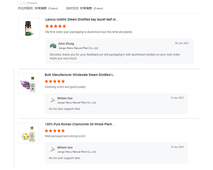Click the star rating under the bay laurel review
This screenshot has width=213, height=170.
point(56,26)
